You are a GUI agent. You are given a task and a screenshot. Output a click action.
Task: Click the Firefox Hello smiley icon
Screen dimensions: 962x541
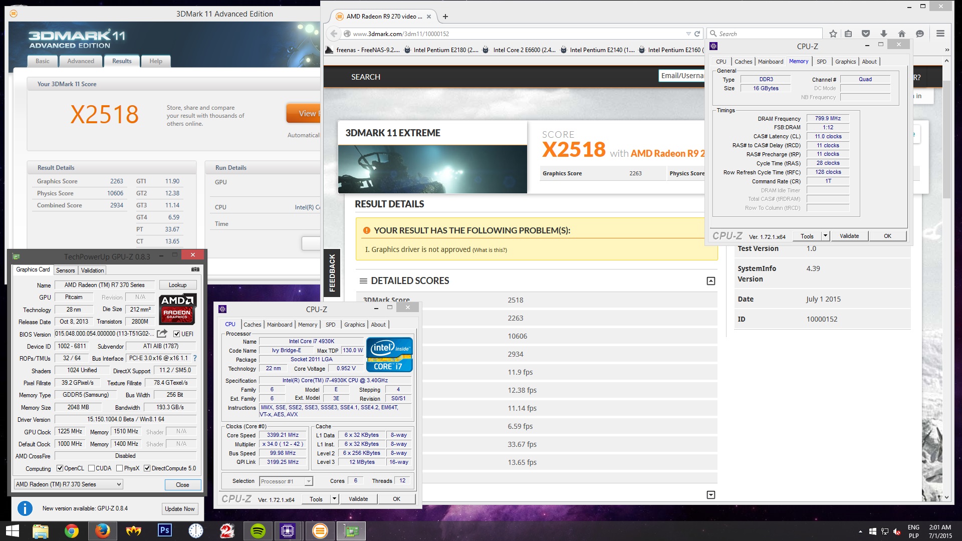[920, 34]
